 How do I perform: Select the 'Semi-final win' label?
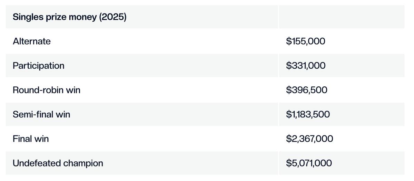(41, 114)
